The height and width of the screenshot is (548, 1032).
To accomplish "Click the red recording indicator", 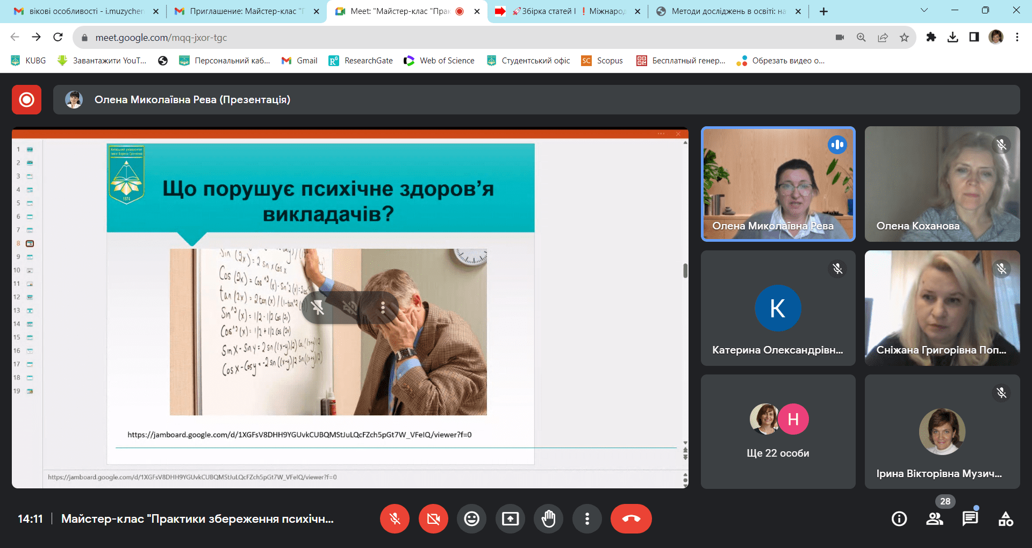I will coord(26,99).
